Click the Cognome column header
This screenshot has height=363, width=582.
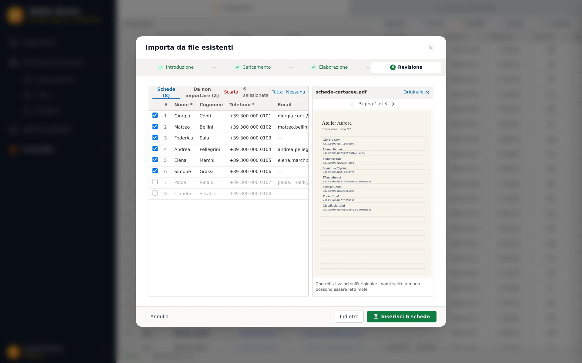tap(211, 105)
